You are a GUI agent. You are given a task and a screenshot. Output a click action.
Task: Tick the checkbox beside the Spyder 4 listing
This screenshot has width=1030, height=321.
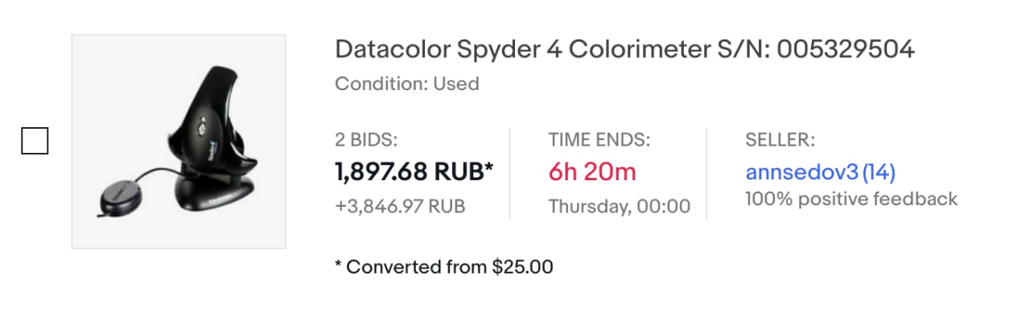tap(34, 141)
